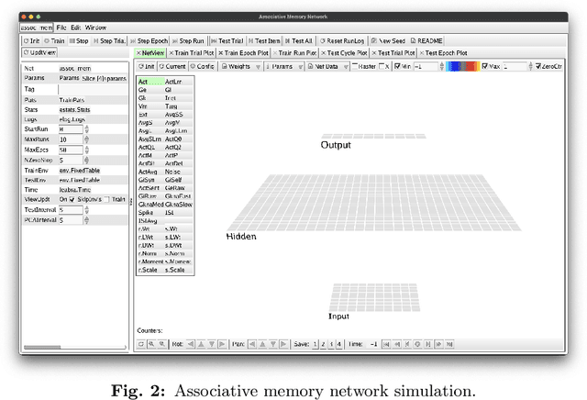Screen dimensions: 587x400
Task: Click Test Item in the toolbar
Action: coord(264,40)
